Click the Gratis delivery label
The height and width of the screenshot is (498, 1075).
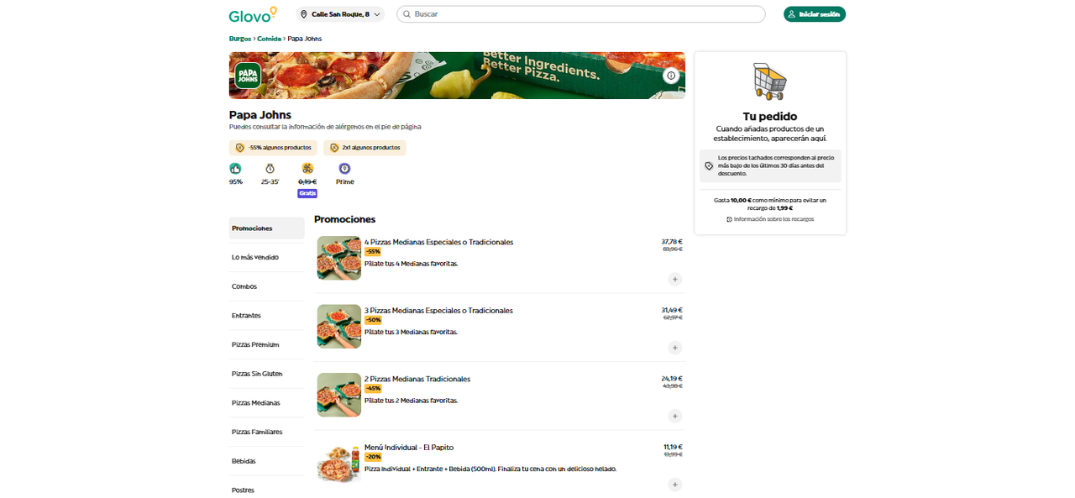[x=307, y=193]
